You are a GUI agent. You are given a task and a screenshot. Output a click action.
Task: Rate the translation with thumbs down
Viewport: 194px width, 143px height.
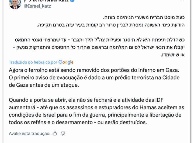pos(63,133)
